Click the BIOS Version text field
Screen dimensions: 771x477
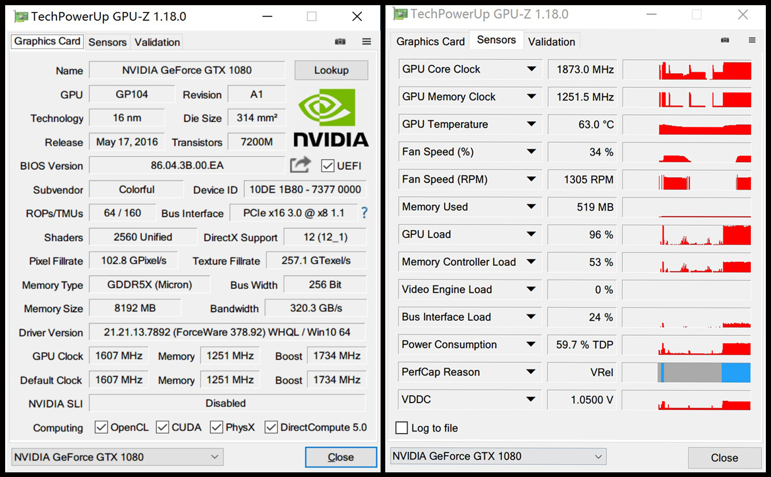coord(187,166)
